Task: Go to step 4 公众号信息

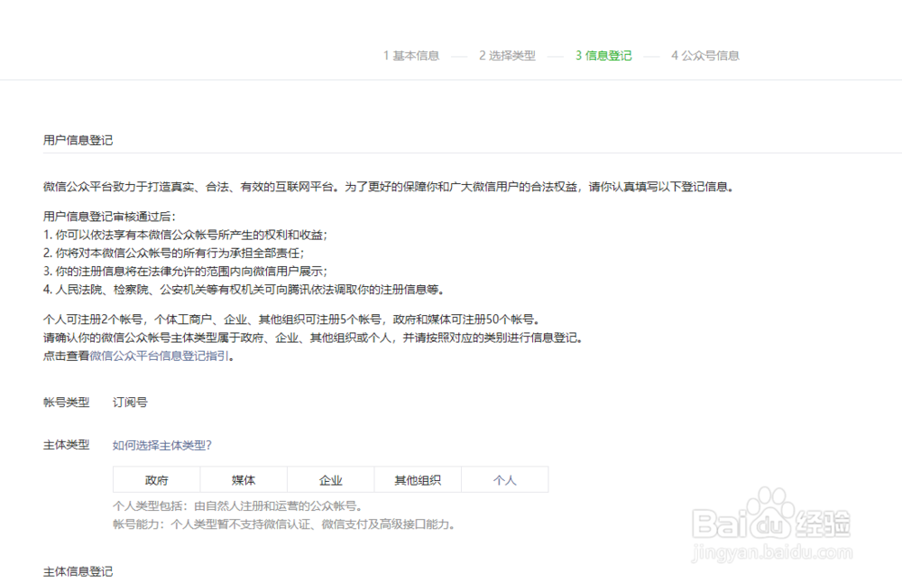Action: 705,55
